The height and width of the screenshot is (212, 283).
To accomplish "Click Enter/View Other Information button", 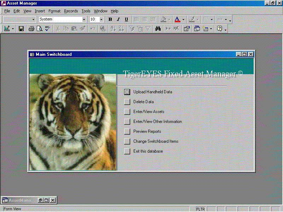I will point(127,122).
